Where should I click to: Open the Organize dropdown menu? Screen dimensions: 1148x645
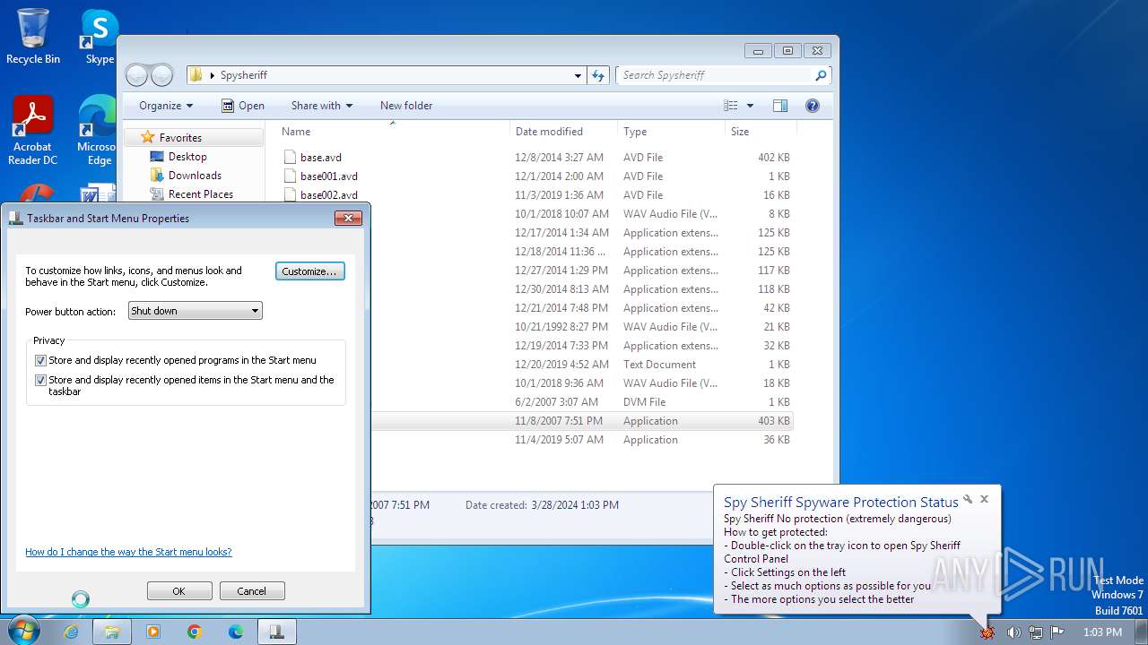click(x=166, y=106)
